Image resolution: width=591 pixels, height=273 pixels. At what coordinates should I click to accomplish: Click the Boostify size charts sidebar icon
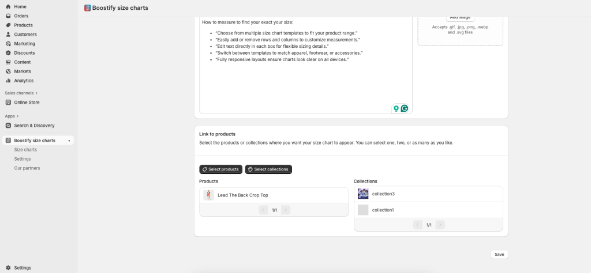click(x=8, y=141)
